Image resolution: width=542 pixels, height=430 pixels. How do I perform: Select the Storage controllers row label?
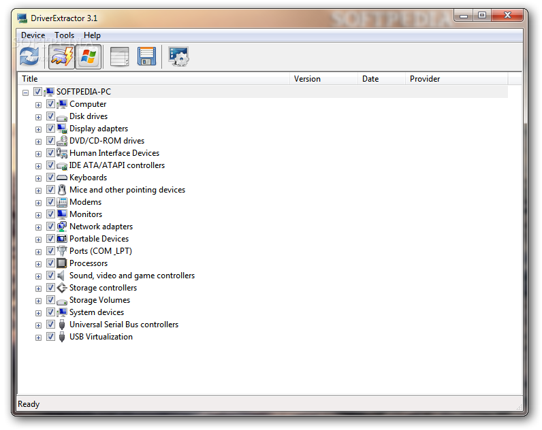(103, 288)
